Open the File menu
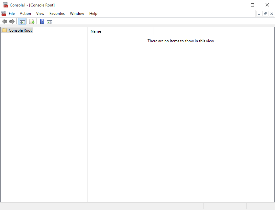Image resolution: width=275 pixels, height=210 pixels. 12,14
